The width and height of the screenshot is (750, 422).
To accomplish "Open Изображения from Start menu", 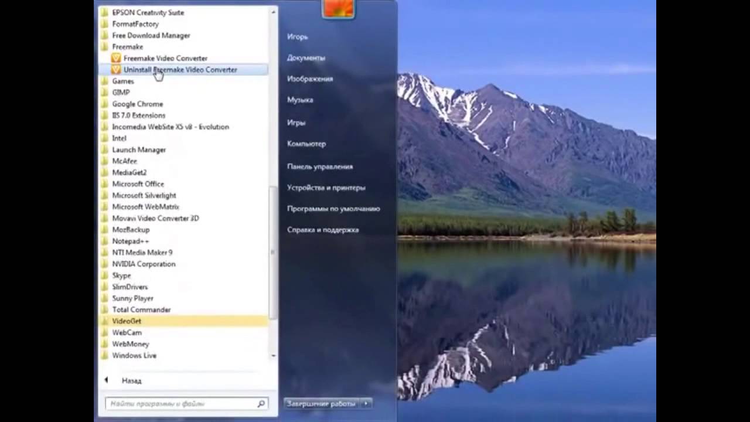I will [310, 79].
